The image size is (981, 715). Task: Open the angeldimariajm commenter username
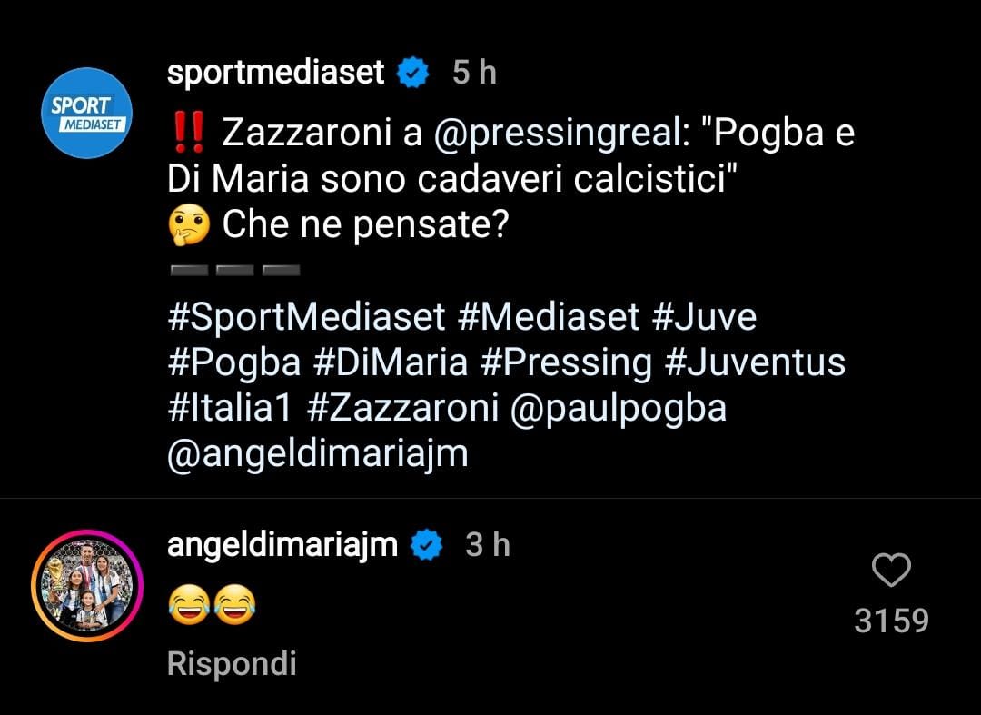(x=282, y=545)
